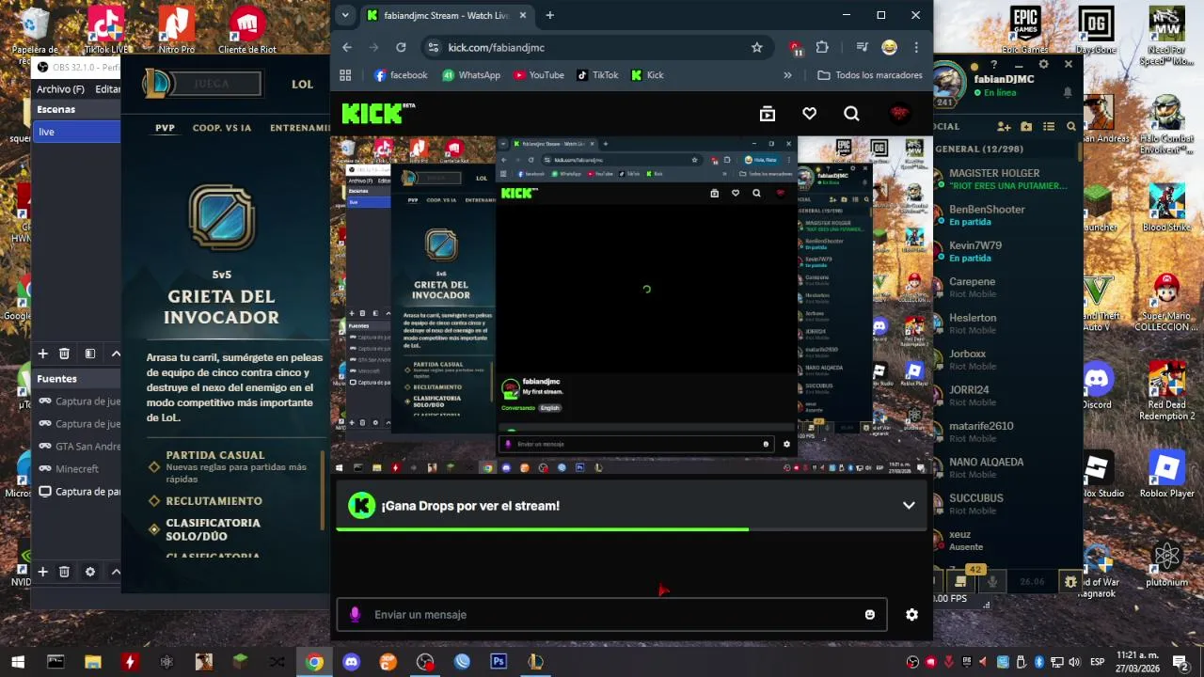
Task: Open Chrome tab search dropdown arrow
Action: [345, 15]
